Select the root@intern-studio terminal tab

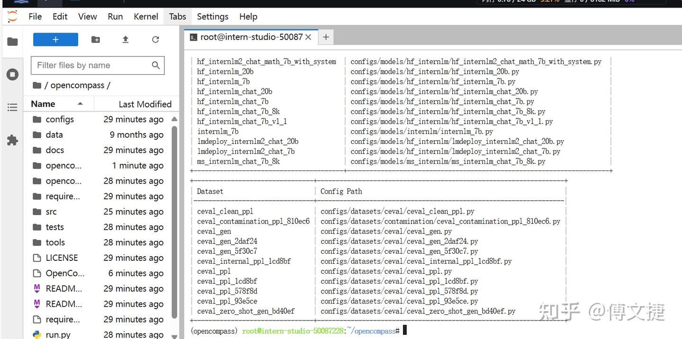click(251, 37)
